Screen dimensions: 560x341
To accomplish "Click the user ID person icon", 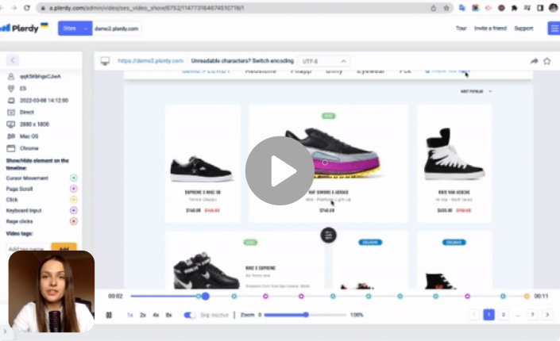I will pos(11,76).
